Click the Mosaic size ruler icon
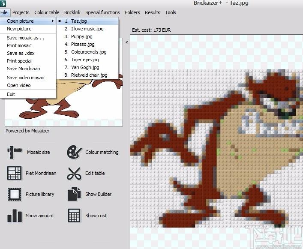The image size is (303, 249). click(15, 152)
